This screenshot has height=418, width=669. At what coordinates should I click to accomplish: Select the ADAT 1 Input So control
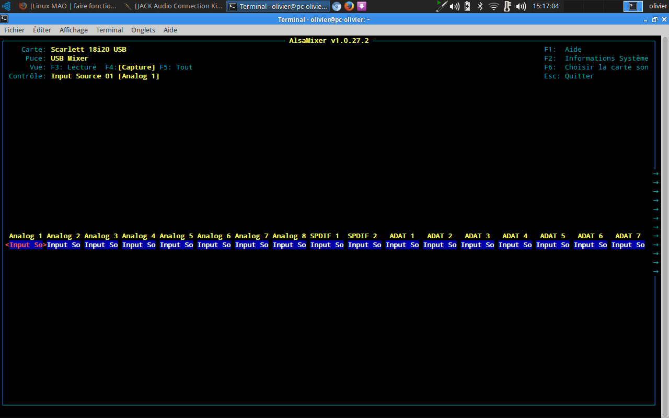pyautogui.click(x=402, y=245)
